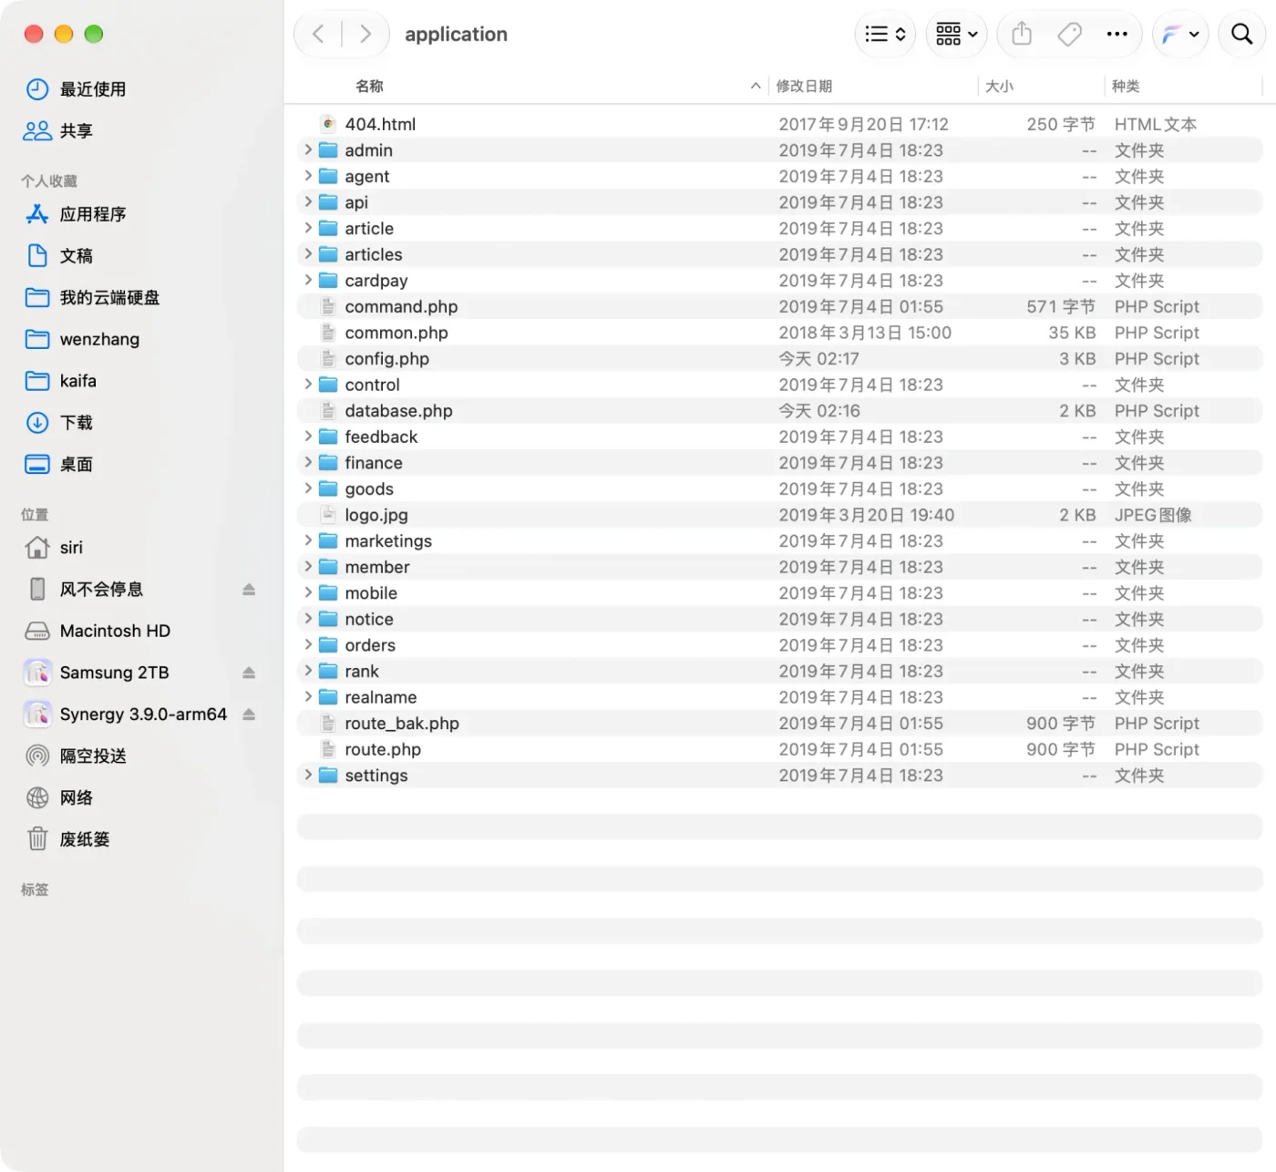Sort by the 大小 column header
This screenshot has height=1172, width=1276.
point(999,86)
